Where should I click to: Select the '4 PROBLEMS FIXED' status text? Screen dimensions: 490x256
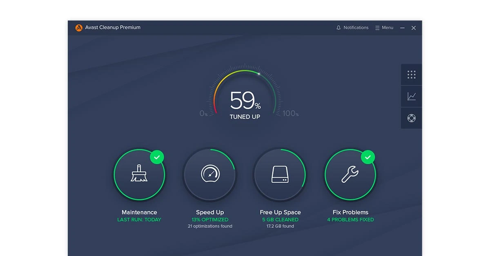point(350,219)
